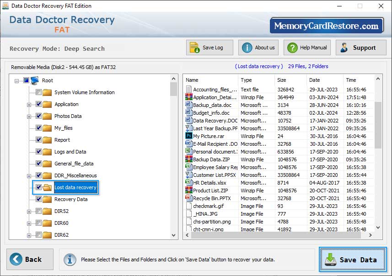Click the folder tree scroll down arrow
The width and height of the screenshot is (392, 276).
(x=174, y=235)
